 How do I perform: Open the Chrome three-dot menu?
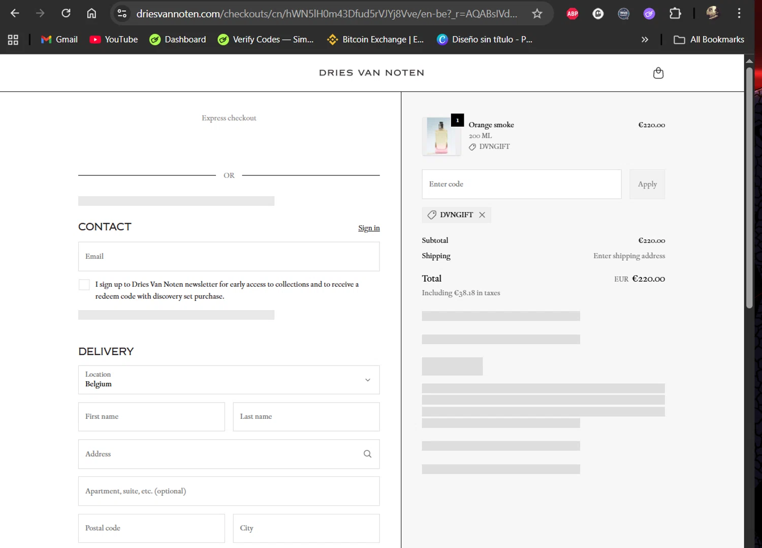pyautogui.click(x=739, y=13)
